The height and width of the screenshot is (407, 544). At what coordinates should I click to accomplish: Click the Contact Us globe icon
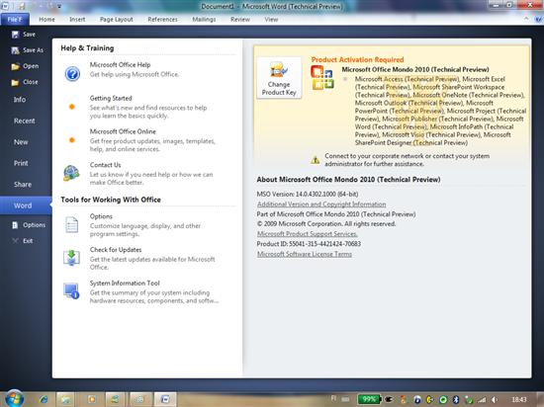[71, 173]
